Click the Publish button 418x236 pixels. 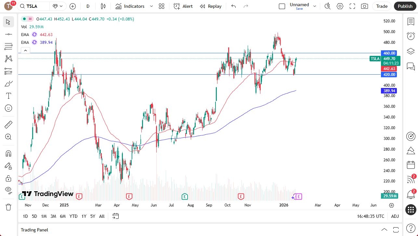405,6
